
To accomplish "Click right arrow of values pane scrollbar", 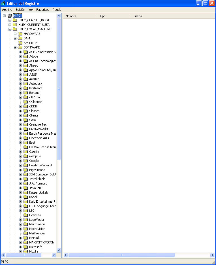I will click(212, 255).
